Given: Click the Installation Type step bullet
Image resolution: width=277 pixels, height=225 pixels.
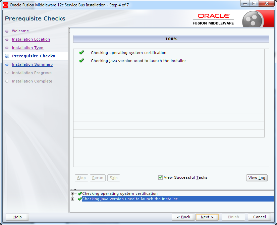Looking at the screenshot, I should tap(7, 48).
